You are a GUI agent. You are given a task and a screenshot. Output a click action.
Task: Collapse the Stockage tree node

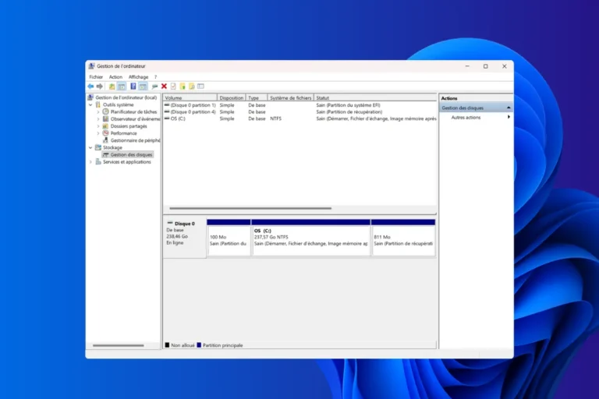pyautogui.click(x=90, y=147)
